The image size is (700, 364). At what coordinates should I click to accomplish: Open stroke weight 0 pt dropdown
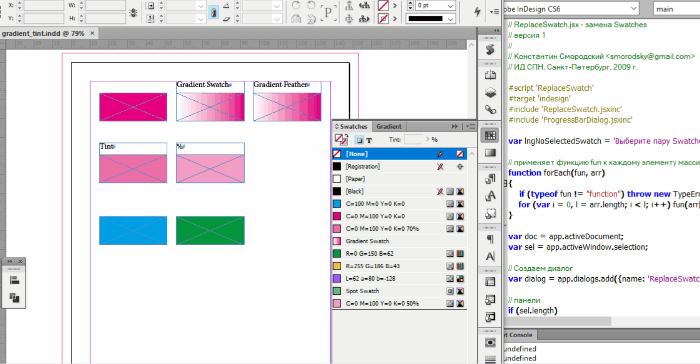(450, 5)
